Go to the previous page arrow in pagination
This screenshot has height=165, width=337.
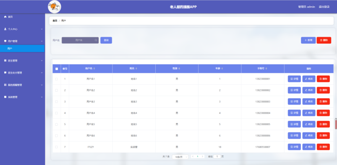pyautogui.click(x=193, y=157)
